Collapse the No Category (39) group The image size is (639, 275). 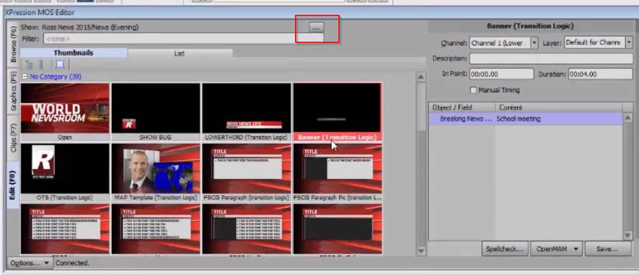point(25,77)
